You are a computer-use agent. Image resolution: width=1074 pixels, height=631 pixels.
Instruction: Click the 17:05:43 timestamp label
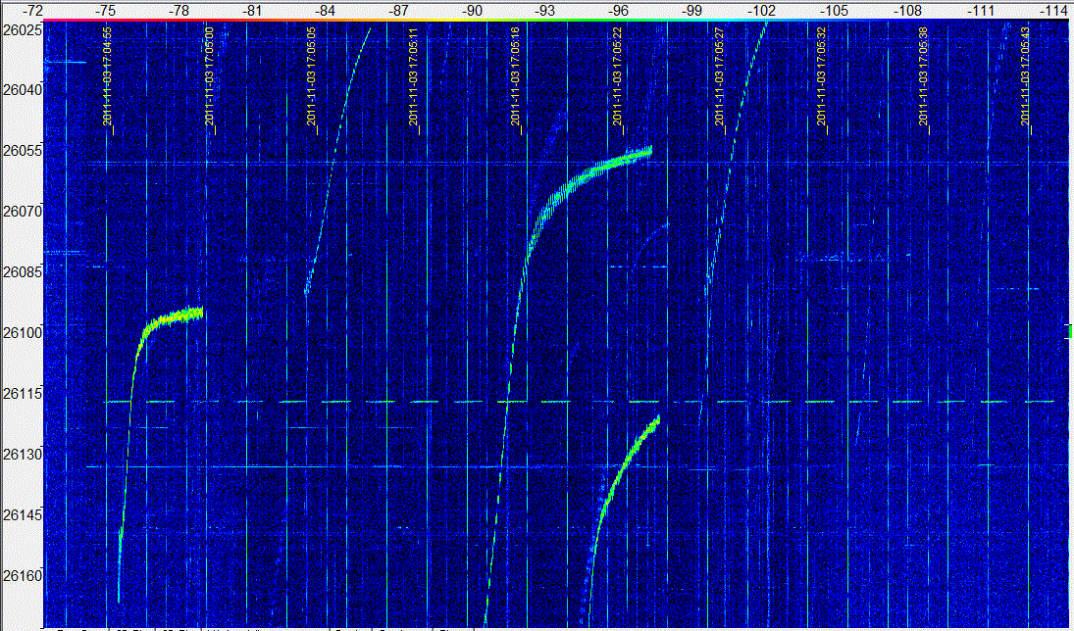tap(1026, 75)
